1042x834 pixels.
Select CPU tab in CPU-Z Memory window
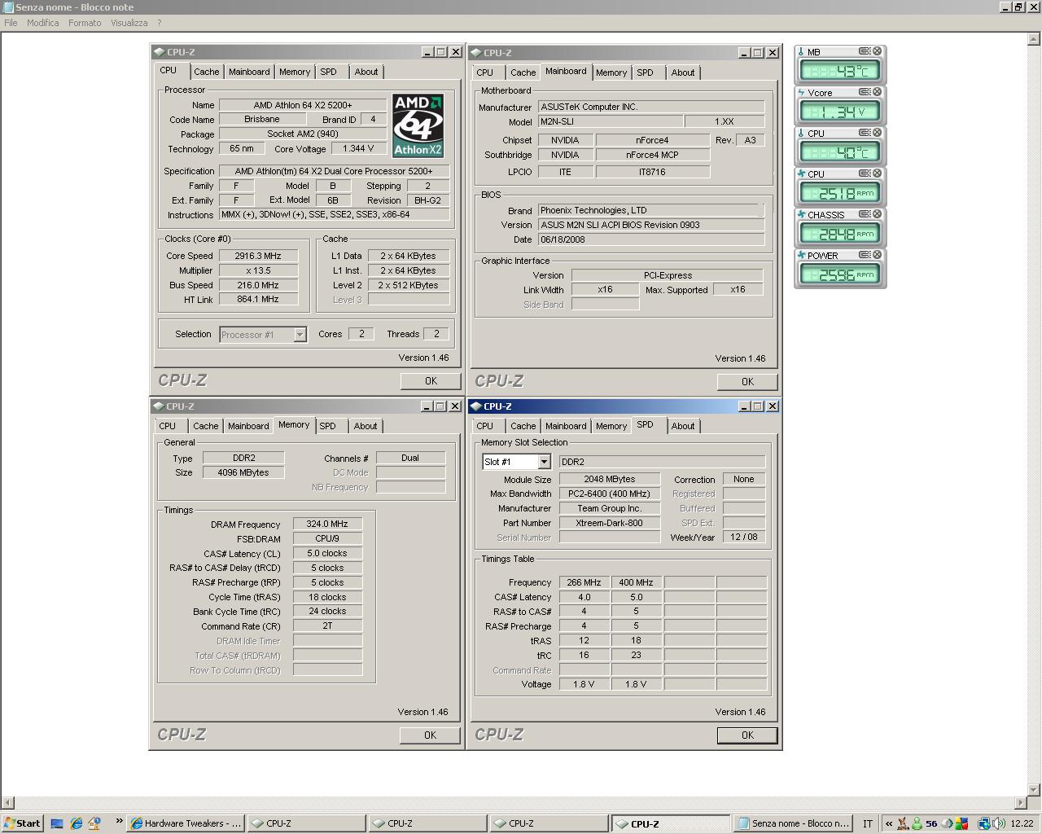coord(168,426)
